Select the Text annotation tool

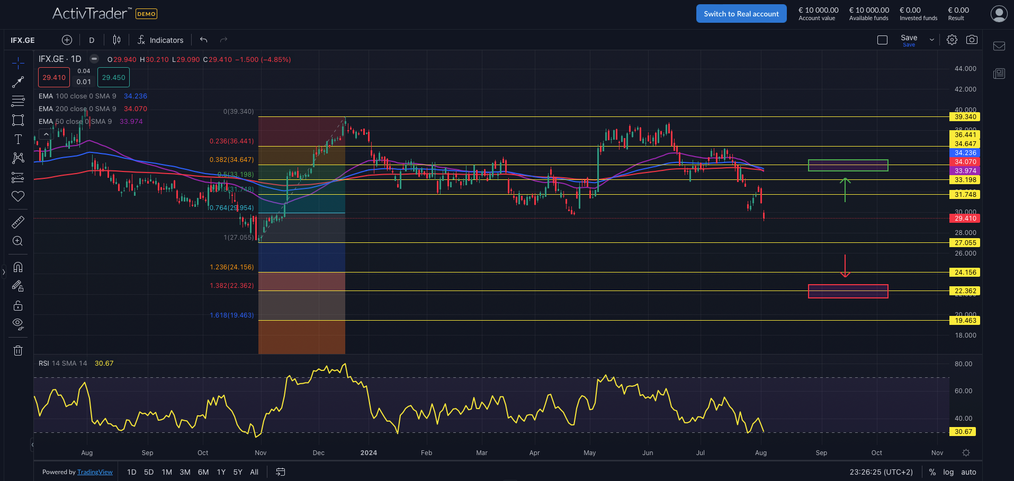tap(18, 139)
